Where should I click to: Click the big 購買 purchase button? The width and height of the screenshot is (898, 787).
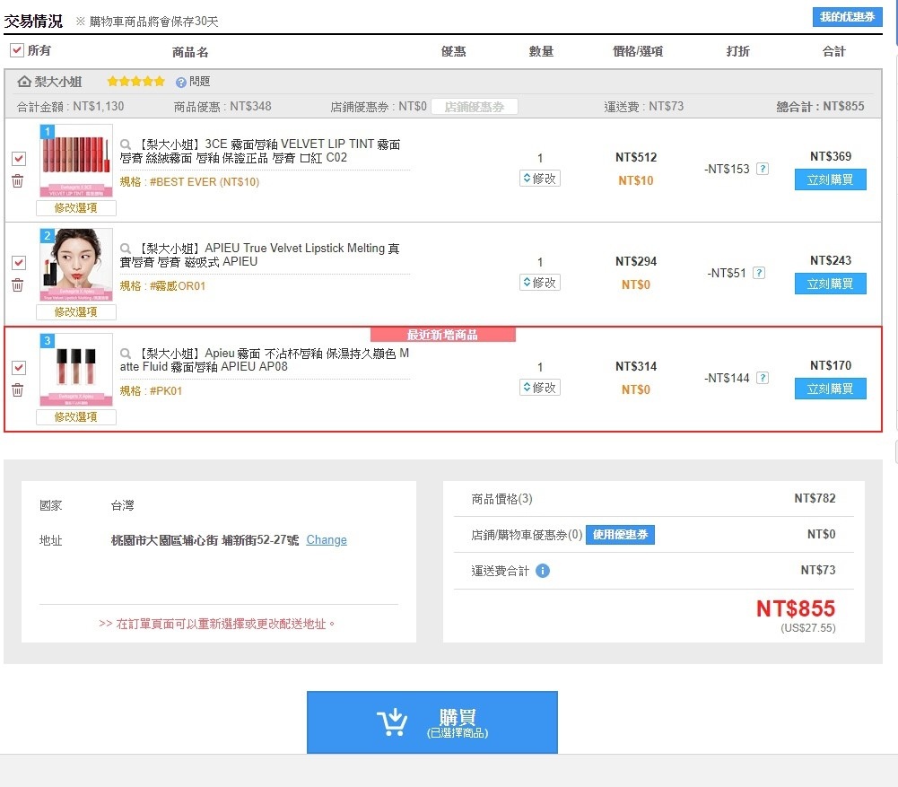[432, 722]
